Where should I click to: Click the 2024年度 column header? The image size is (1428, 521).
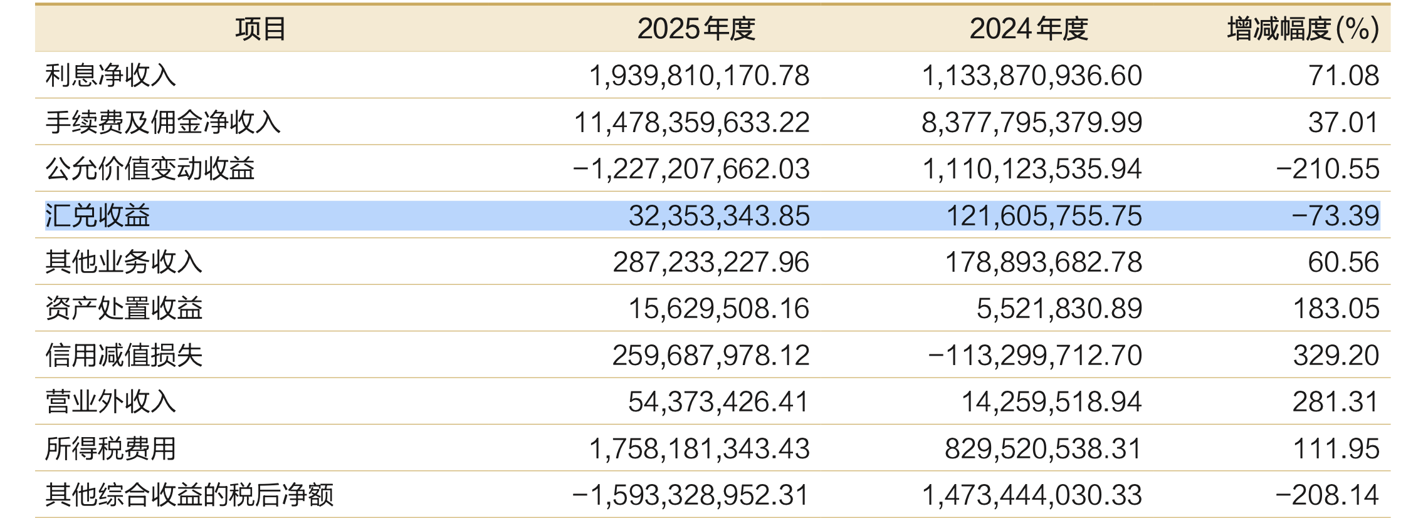pos(1028,29)
